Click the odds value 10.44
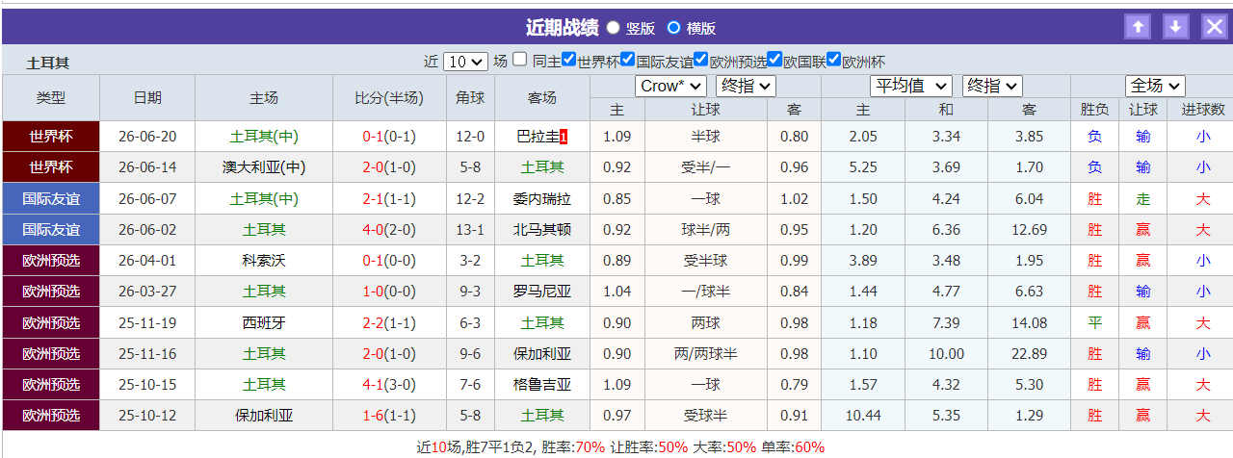The image size is (1233, 458). pyautogui.click(x=864, y=416)
